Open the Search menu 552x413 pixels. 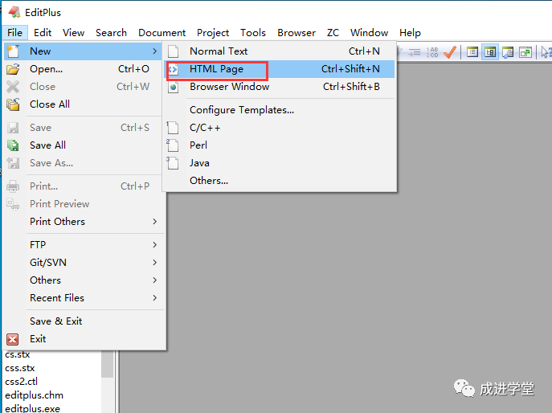[x=111, y=33]
